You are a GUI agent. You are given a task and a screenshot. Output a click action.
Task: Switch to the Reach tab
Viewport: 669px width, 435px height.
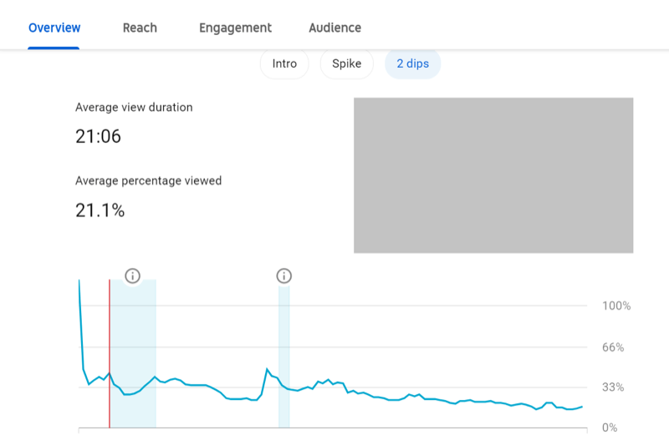point(140,28)
